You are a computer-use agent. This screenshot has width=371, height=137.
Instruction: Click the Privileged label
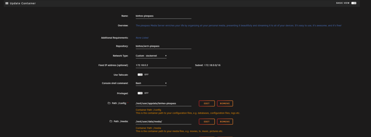122,93
